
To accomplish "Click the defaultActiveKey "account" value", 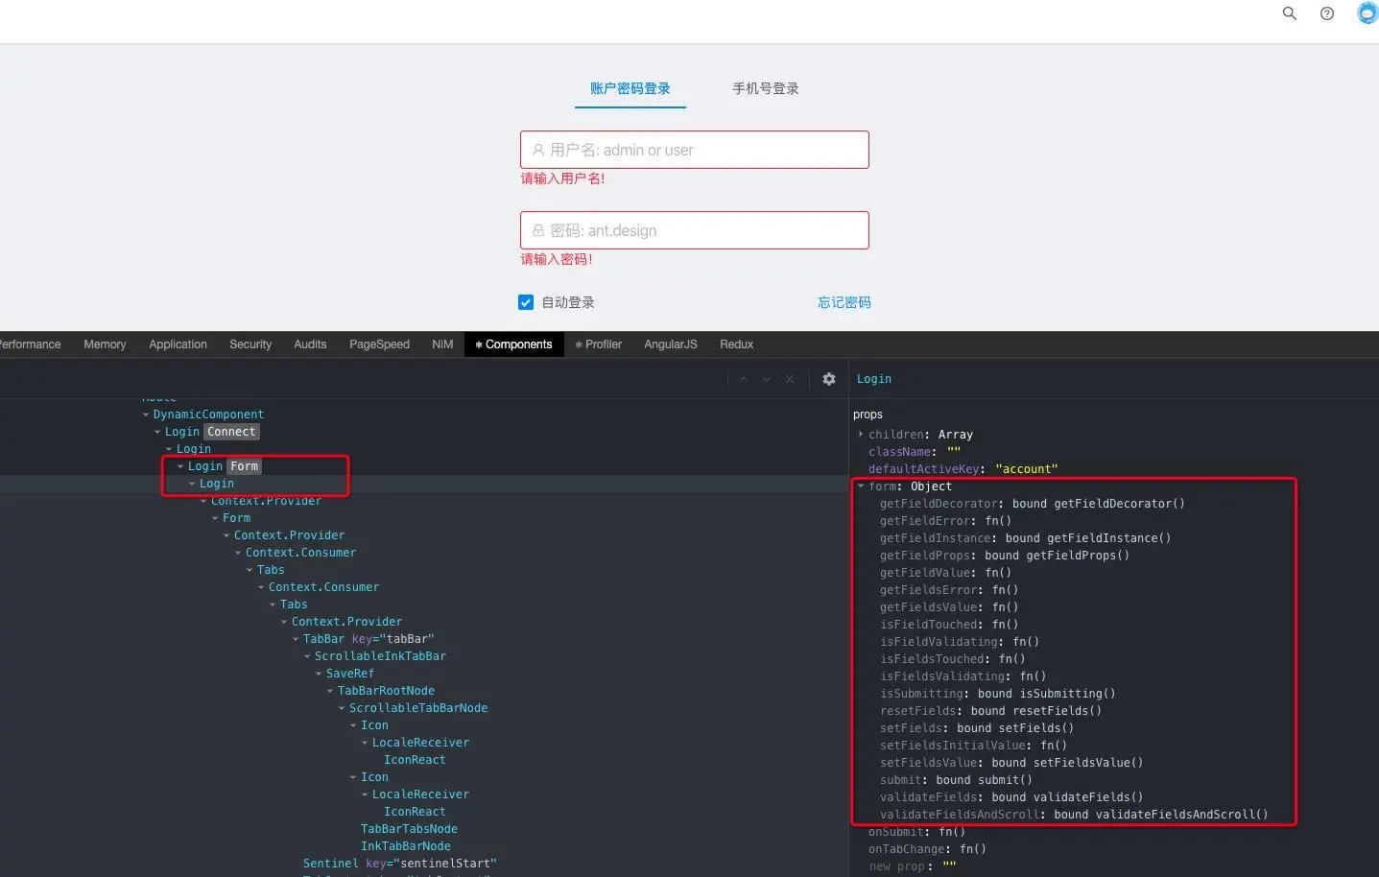I will click(x=1027, y=469).
